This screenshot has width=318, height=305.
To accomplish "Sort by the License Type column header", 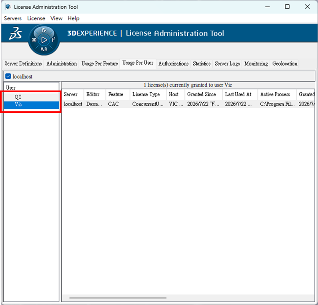I will [x=148, y=94].
